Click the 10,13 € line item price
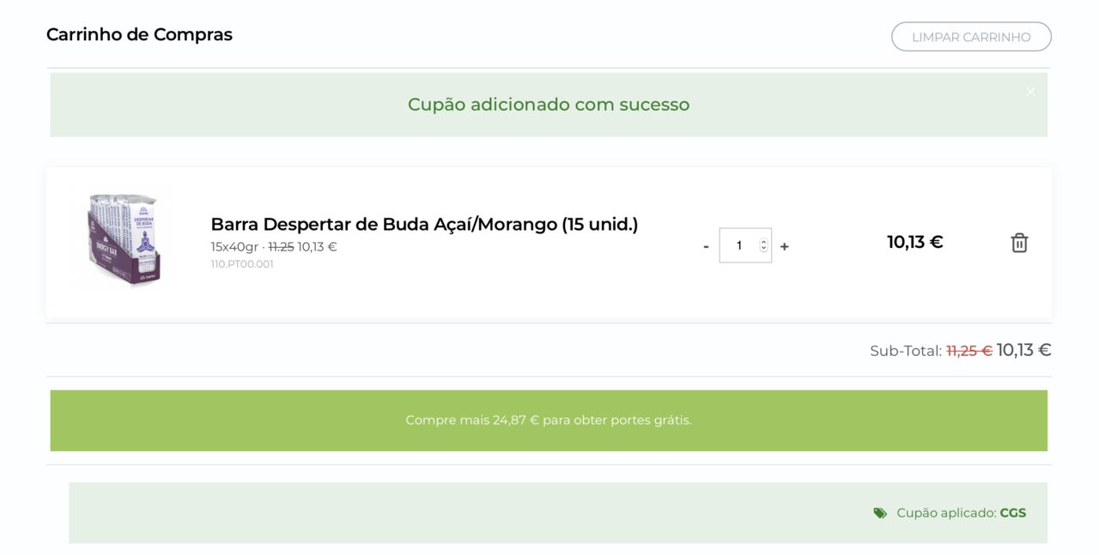1099x555 pixels. click(x=915, y=242)
